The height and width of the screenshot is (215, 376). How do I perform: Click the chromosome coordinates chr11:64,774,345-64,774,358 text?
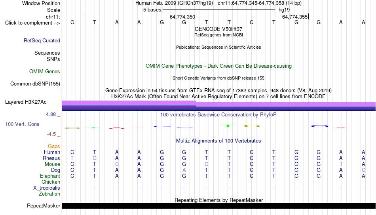point(251,3)
